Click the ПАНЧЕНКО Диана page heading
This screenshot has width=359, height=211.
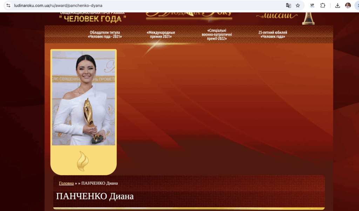point(95,196)
